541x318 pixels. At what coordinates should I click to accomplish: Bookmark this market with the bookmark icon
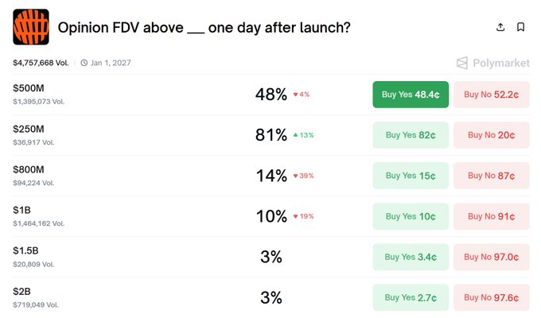click(x=520, y=27)
